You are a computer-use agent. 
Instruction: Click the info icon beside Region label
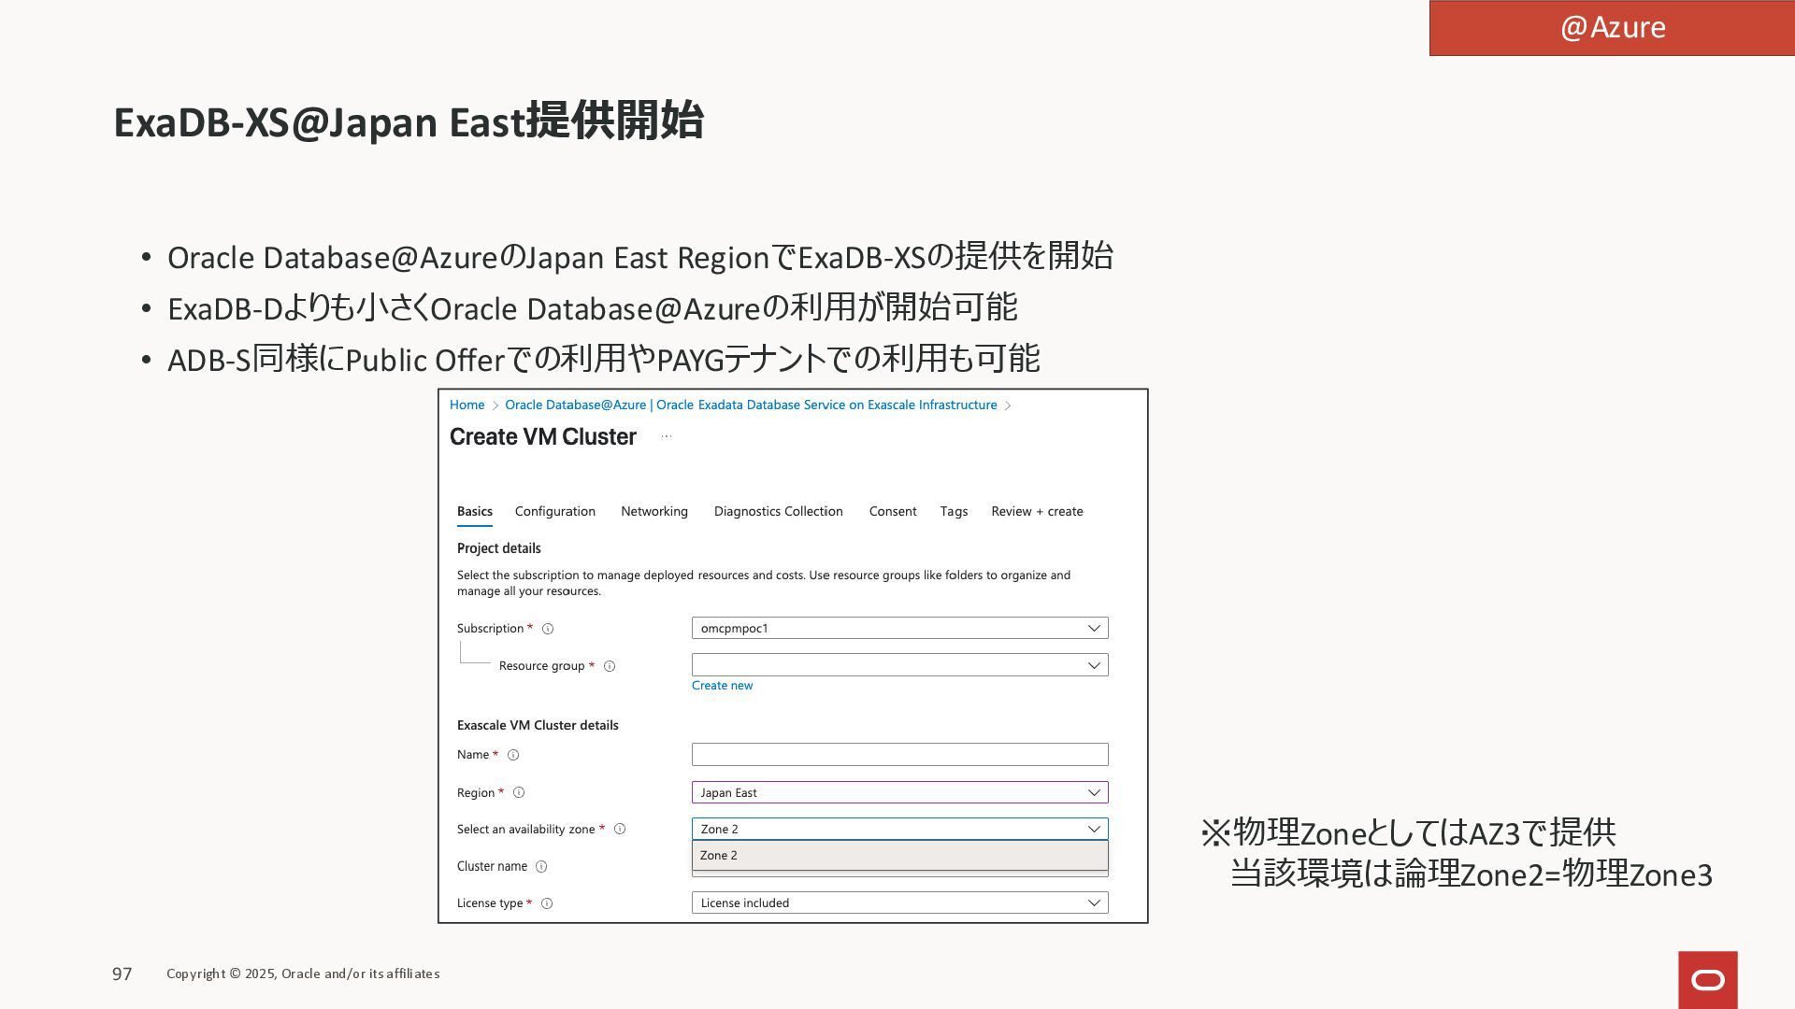[519, 793]
